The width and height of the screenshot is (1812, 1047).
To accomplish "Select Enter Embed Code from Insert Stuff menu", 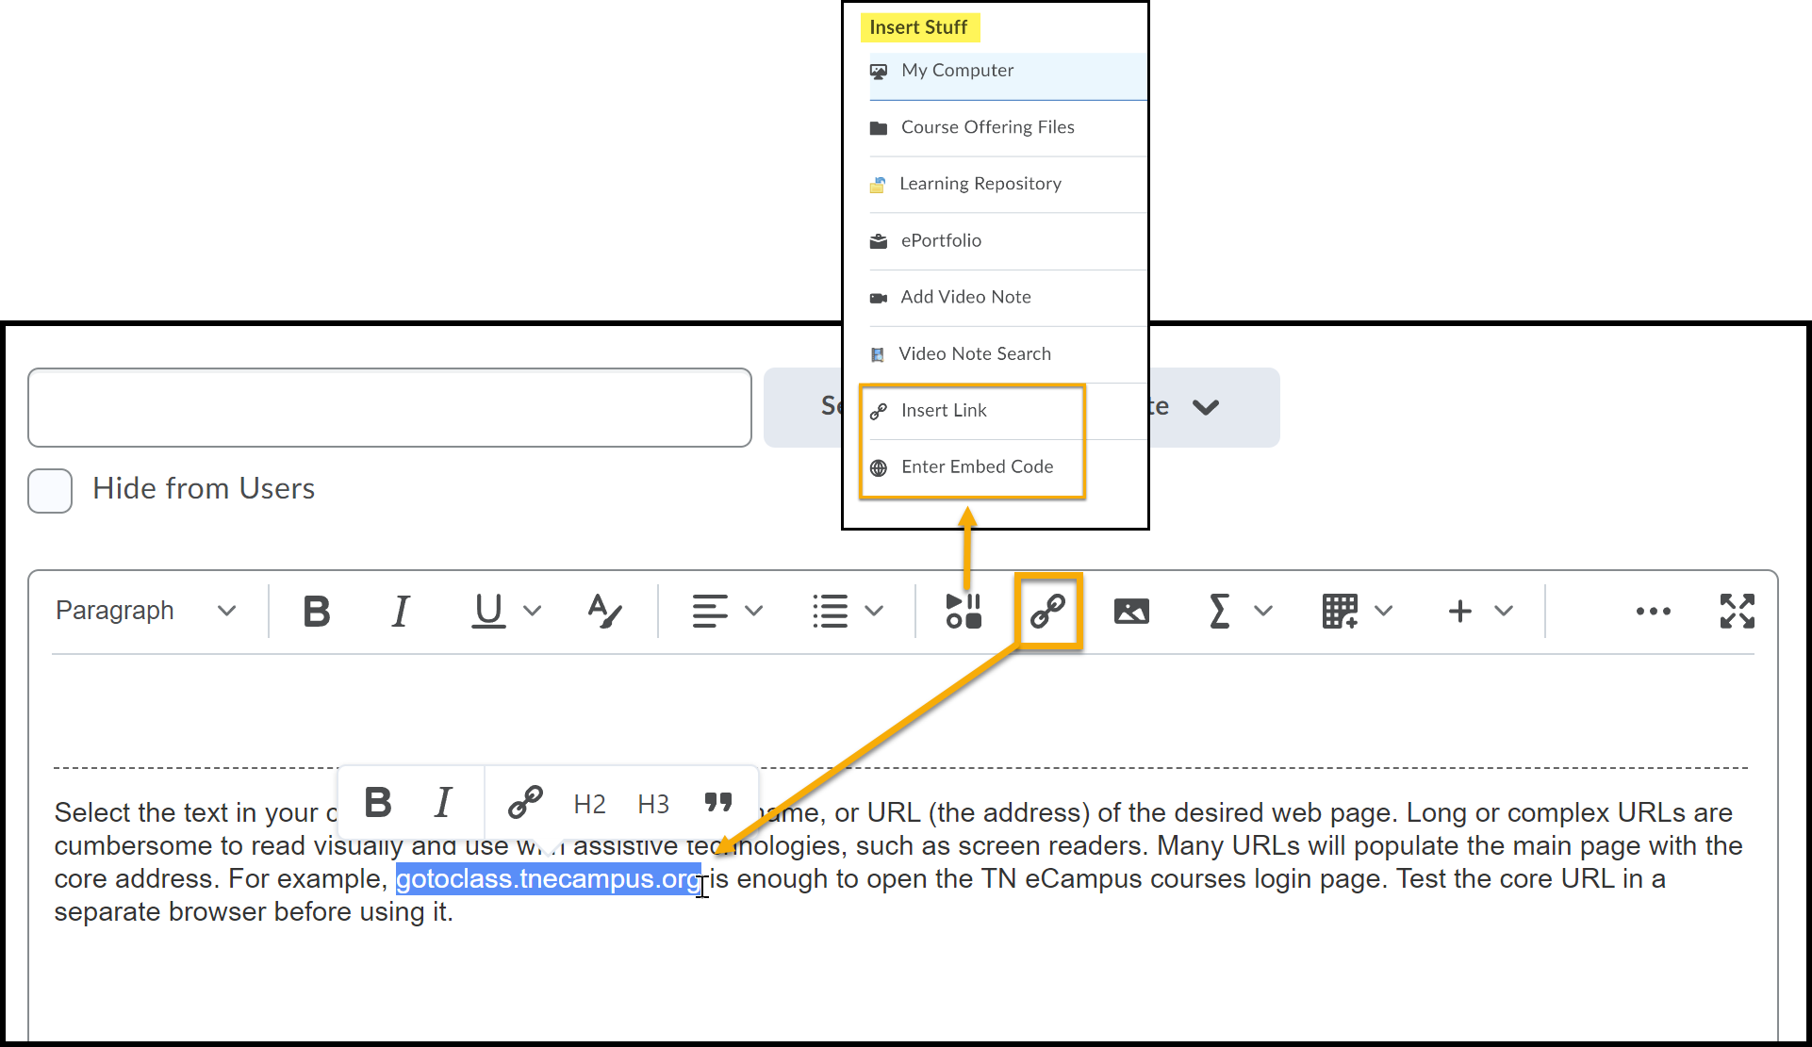I will point(975,466).
